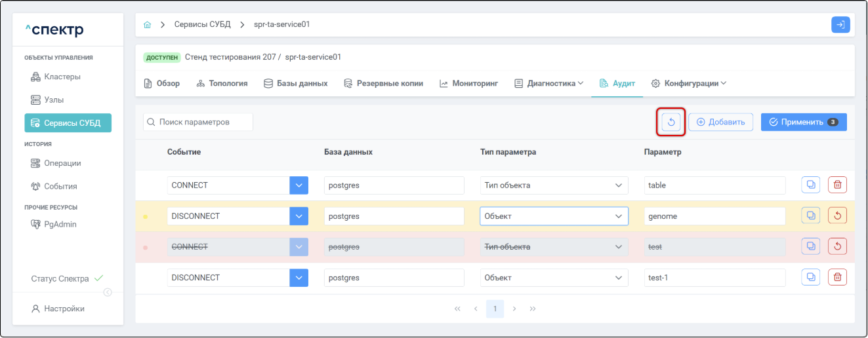Click the Применить button
Screen dimensions: 868x338
tap(803, 122)
